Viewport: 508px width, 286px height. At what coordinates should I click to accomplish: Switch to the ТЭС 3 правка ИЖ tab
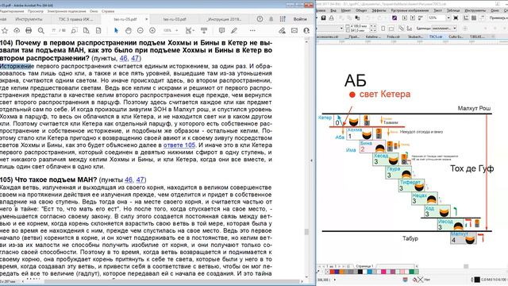click(75, 19)
